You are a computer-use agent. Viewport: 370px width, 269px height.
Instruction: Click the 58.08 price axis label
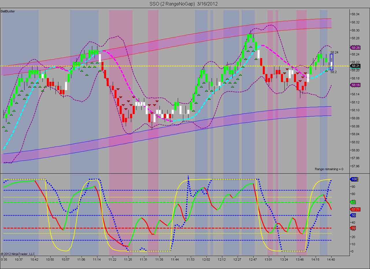point(356,118)
